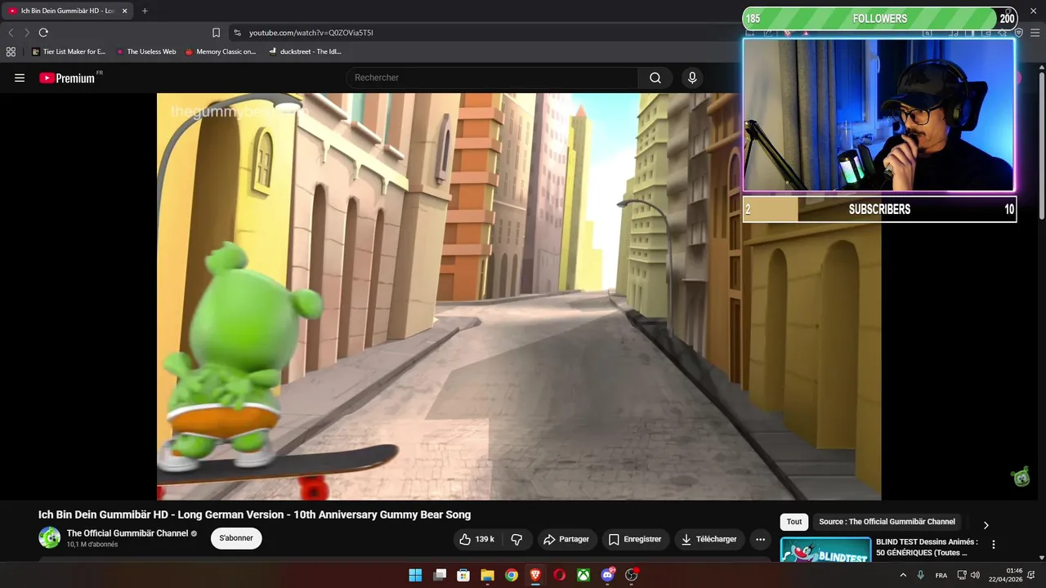The height and width of the screenshot is (588, 1046).
Task: Click the search magnifier button
Action: [x=655, y=78]
